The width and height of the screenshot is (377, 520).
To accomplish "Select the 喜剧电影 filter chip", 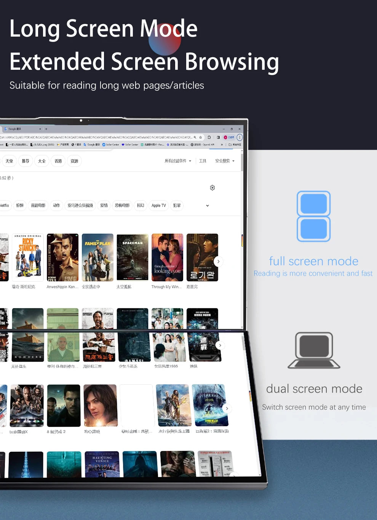I will click(38, 205).
